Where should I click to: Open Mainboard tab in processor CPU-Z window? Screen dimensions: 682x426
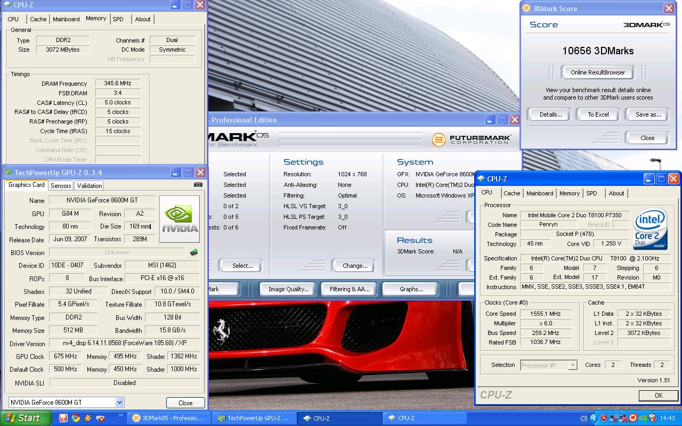540,193
